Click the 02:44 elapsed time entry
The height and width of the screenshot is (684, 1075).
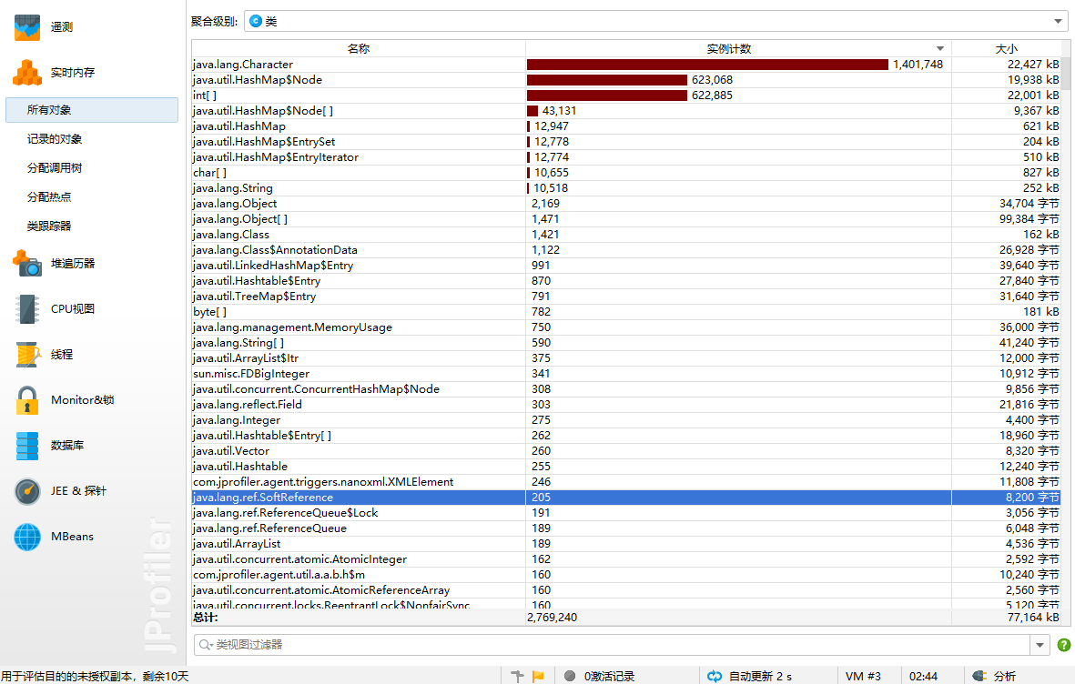[x=924, y=677]
